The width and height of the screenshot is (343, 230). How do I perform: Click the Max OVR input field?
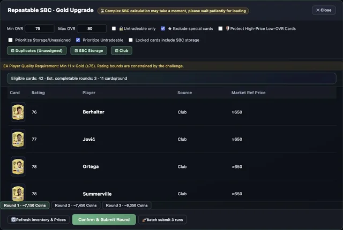point(92,28)
